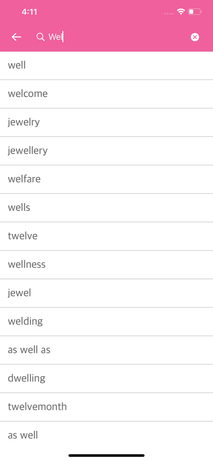This screenshot has width=213, height=461.
Task: Clear search text with the X icon
Action: click(195, 37)
